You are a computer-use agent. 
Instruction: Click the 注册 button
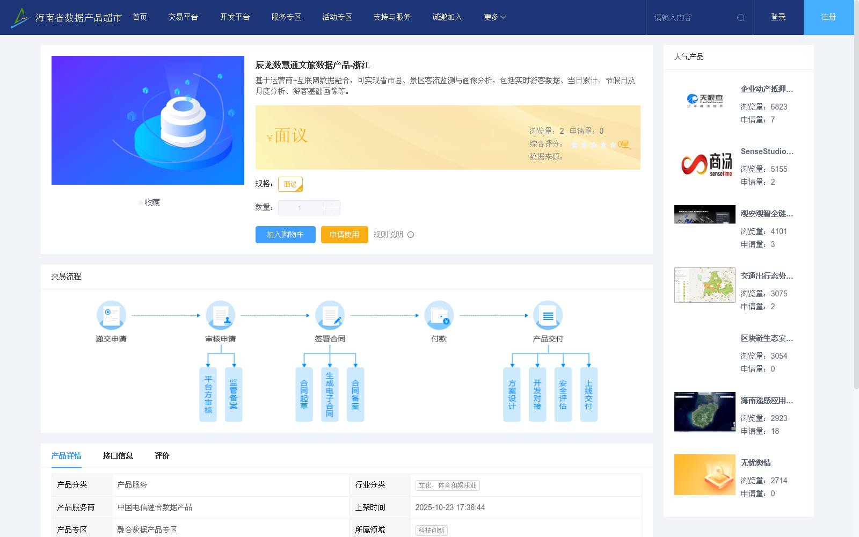(828, 17)
